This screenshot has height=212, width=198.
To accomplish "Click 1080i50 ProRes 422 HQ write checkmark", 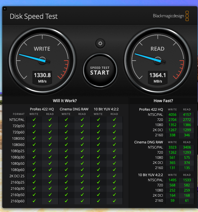I will 34,138.
